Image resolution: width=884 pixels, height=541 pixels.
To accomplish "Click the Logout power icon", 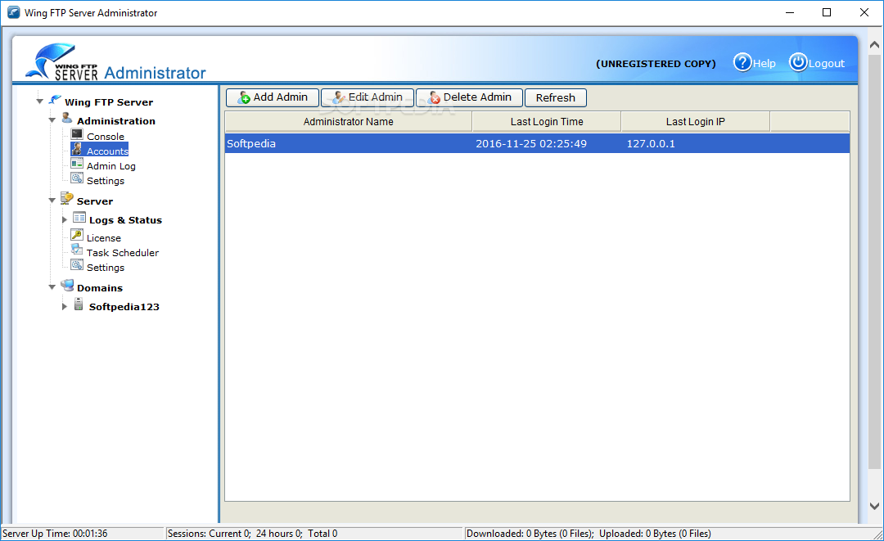I will coord(798,62).
